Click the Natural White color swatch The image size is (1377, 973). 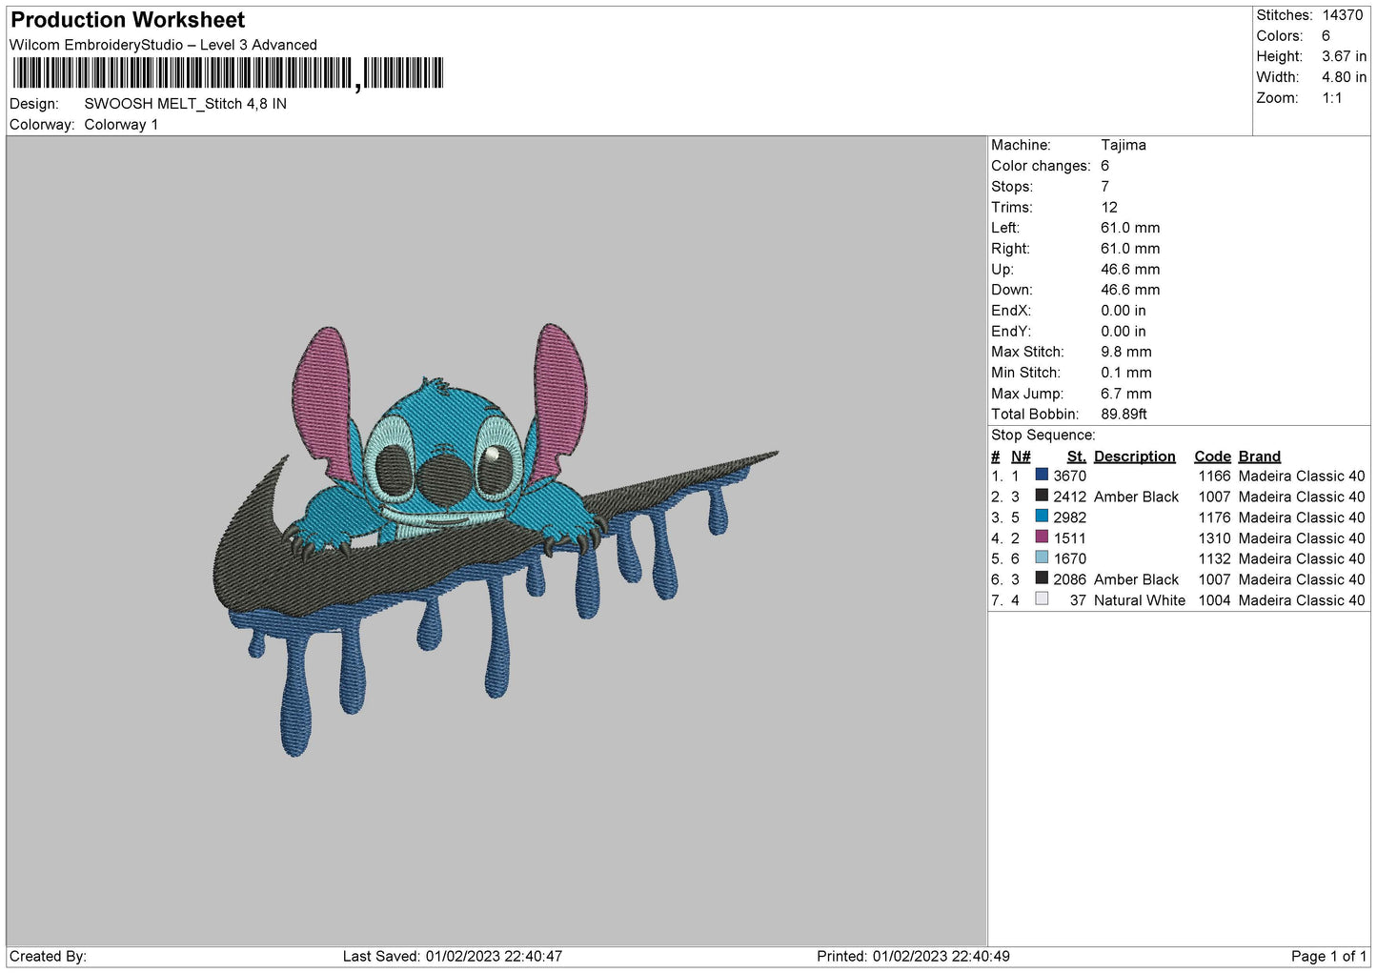(1042, 599)
